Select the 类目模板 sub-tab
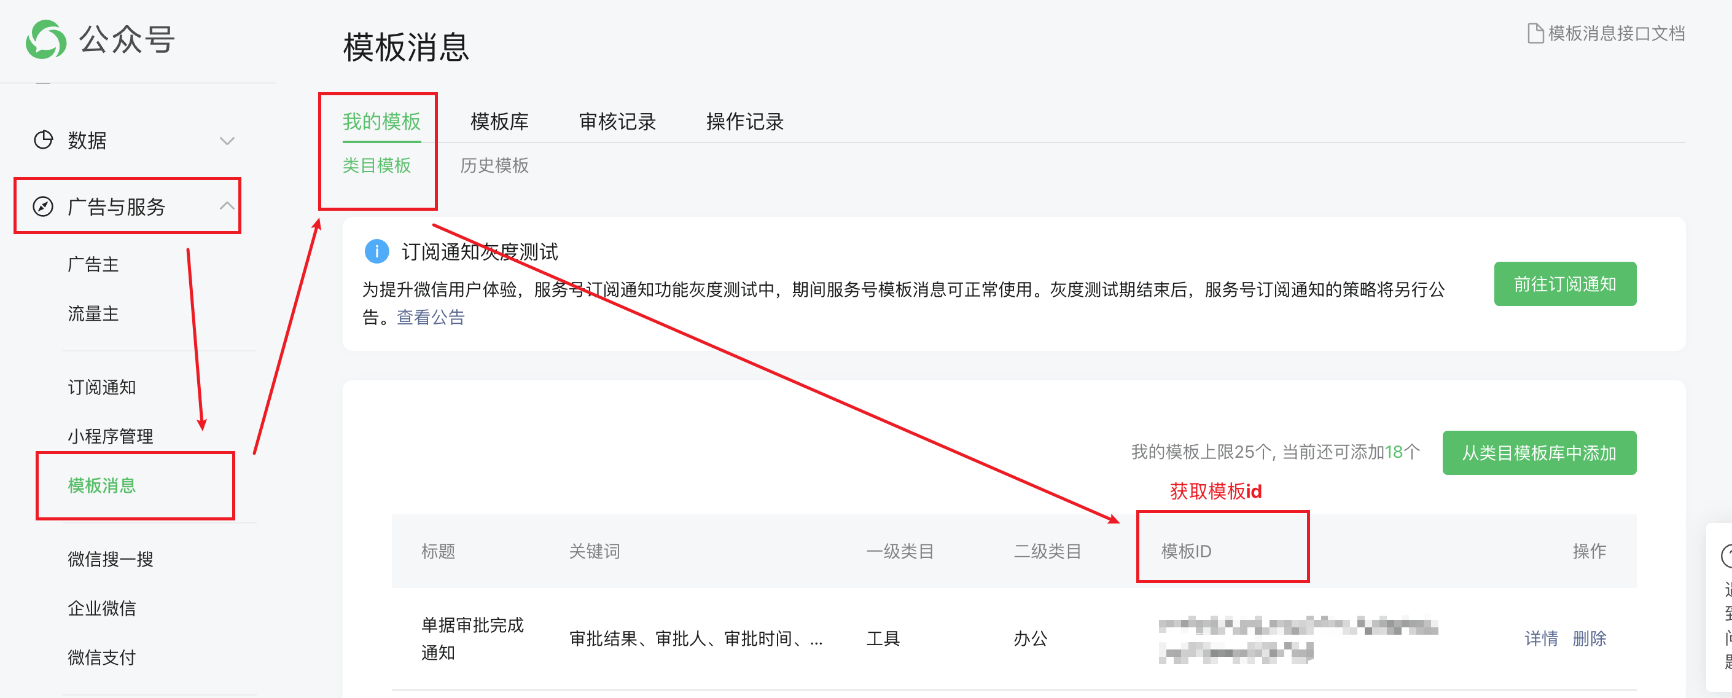The width and height of the screenshot is (1732, 698). tap(376, 165)
